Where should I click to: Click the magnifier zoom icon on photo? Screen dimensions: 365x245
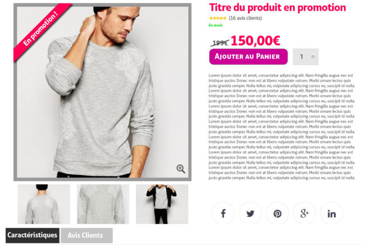point(181,169)
